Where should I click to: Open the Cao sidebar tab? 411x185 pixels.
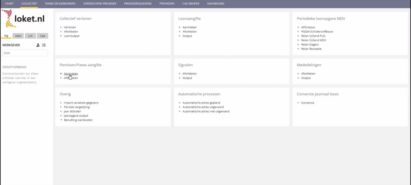point(42,36)
